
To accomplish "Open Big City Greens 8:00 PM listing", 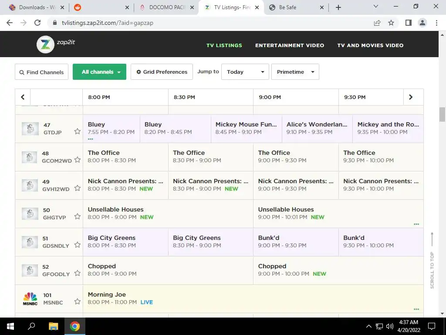I will click(125, 242).
